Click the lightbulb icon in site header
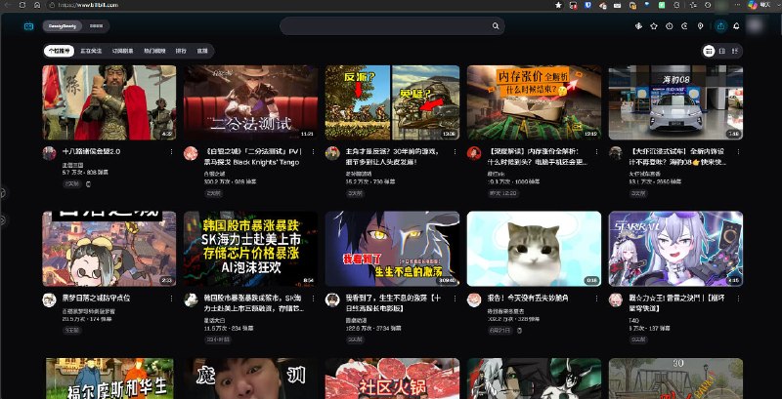This screenshot has width=782, height=399. 700,26
